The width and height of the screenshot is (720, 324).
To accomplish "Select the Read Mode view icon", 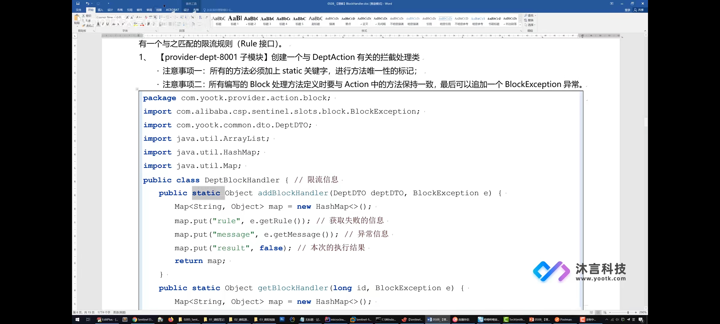I will pyautogui.click(x=591, y=312).
